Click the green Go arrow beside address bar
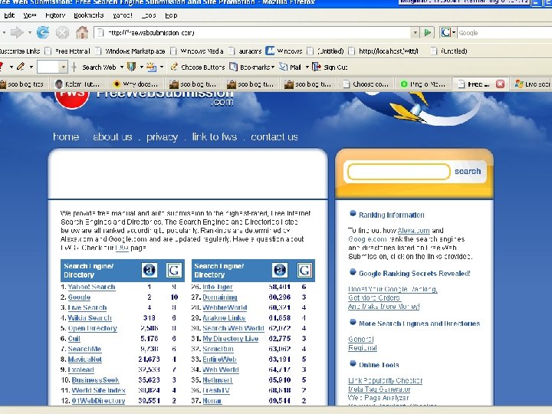 (427, 33)
